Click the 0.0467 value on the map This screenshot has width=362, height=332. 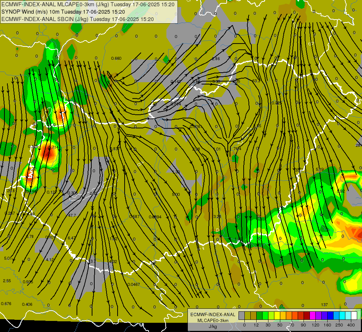134,284
